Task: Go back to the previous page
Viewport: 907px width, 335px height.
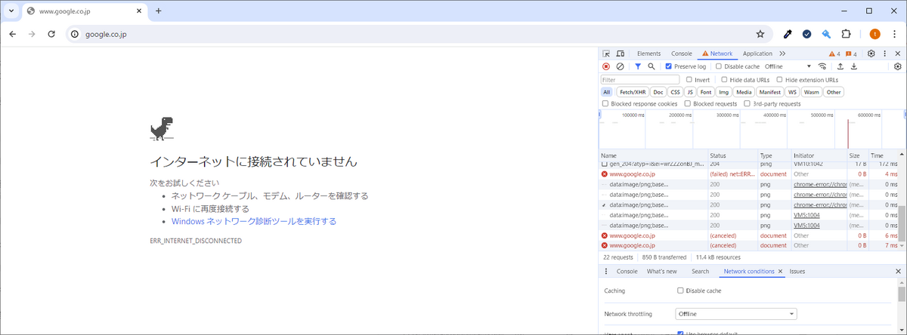Action: pyautogui.click(x=13, y=34)
